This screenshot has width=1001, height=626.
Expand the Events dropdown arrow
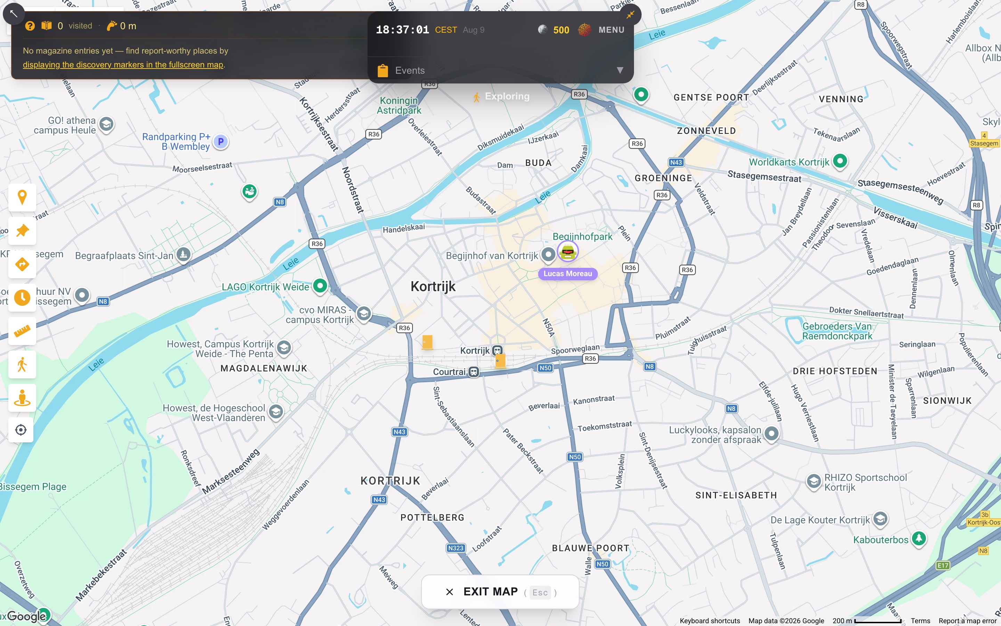(x=620, y=70)
